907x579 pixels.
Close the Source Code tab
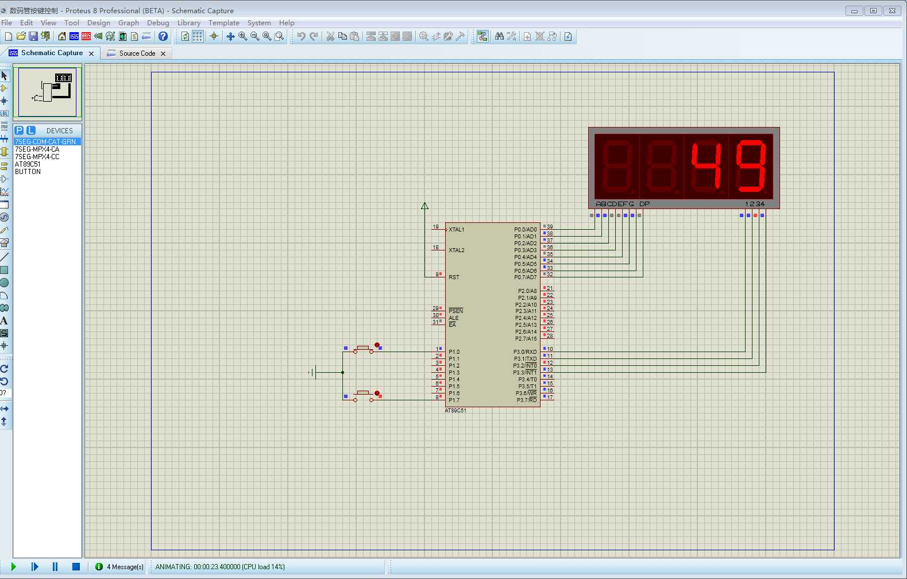tap(163, 53)
